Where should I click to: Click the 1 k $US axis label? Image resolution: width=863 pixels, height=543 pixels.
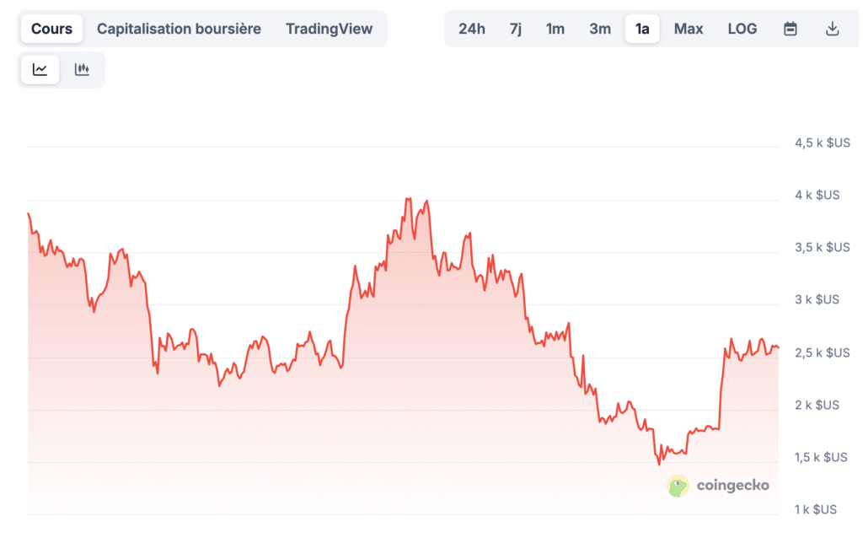pos(816,509)
